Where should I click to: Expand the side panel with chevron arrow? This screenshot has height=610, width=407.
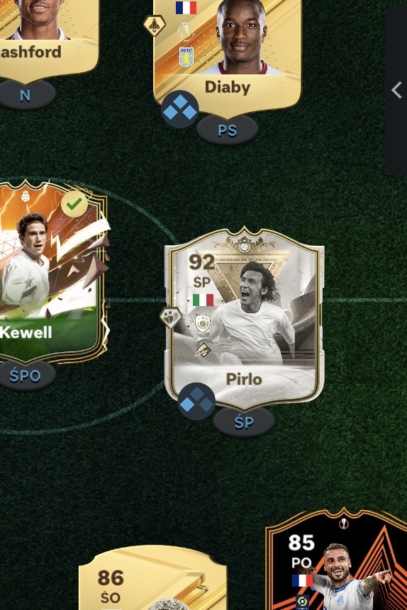point(396,90)
